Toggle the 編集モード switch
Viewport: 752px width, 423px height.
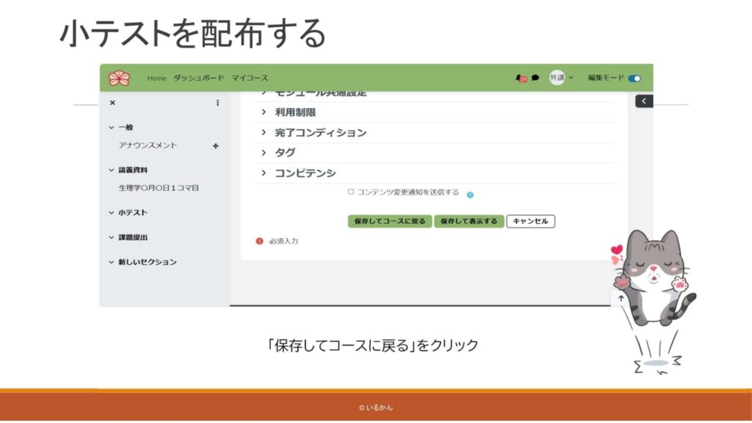point(634,78)
